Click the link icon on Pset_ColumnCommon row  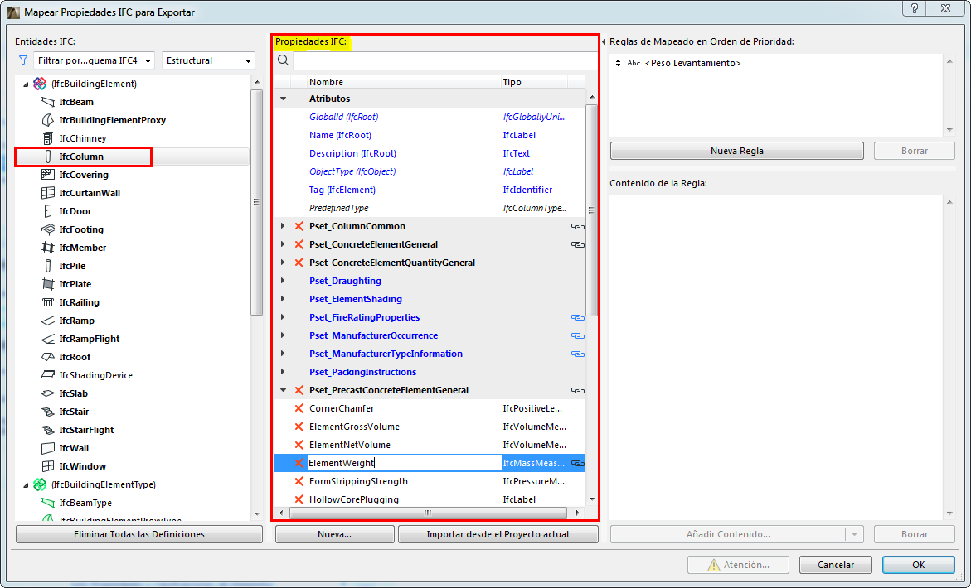click(578, 226)
